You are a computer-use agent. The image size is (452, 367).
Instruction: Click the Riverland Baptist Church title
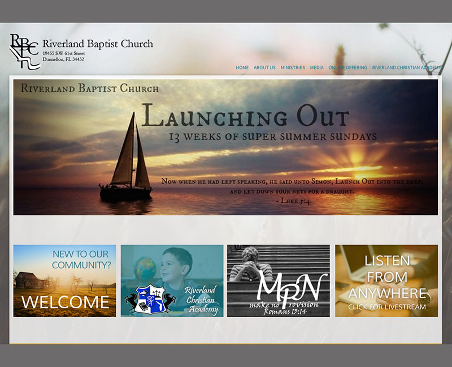pyautogui.click(x=98, y=44)
